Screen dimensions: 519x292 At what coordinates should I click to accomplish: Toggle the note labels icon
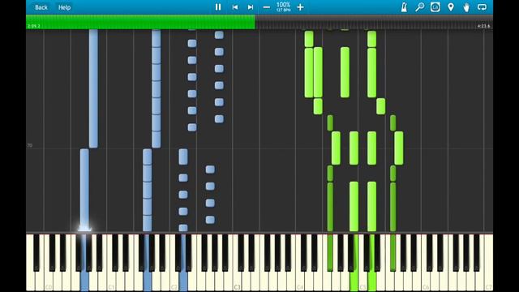(x=435, y=7)
